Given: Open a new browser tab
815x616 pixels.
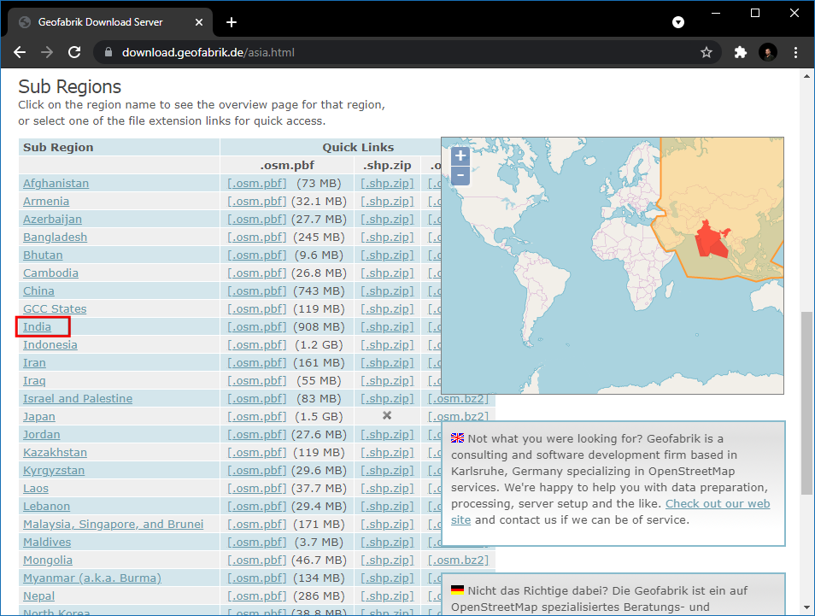Looking at the screenshot, I should click(232, 22).
